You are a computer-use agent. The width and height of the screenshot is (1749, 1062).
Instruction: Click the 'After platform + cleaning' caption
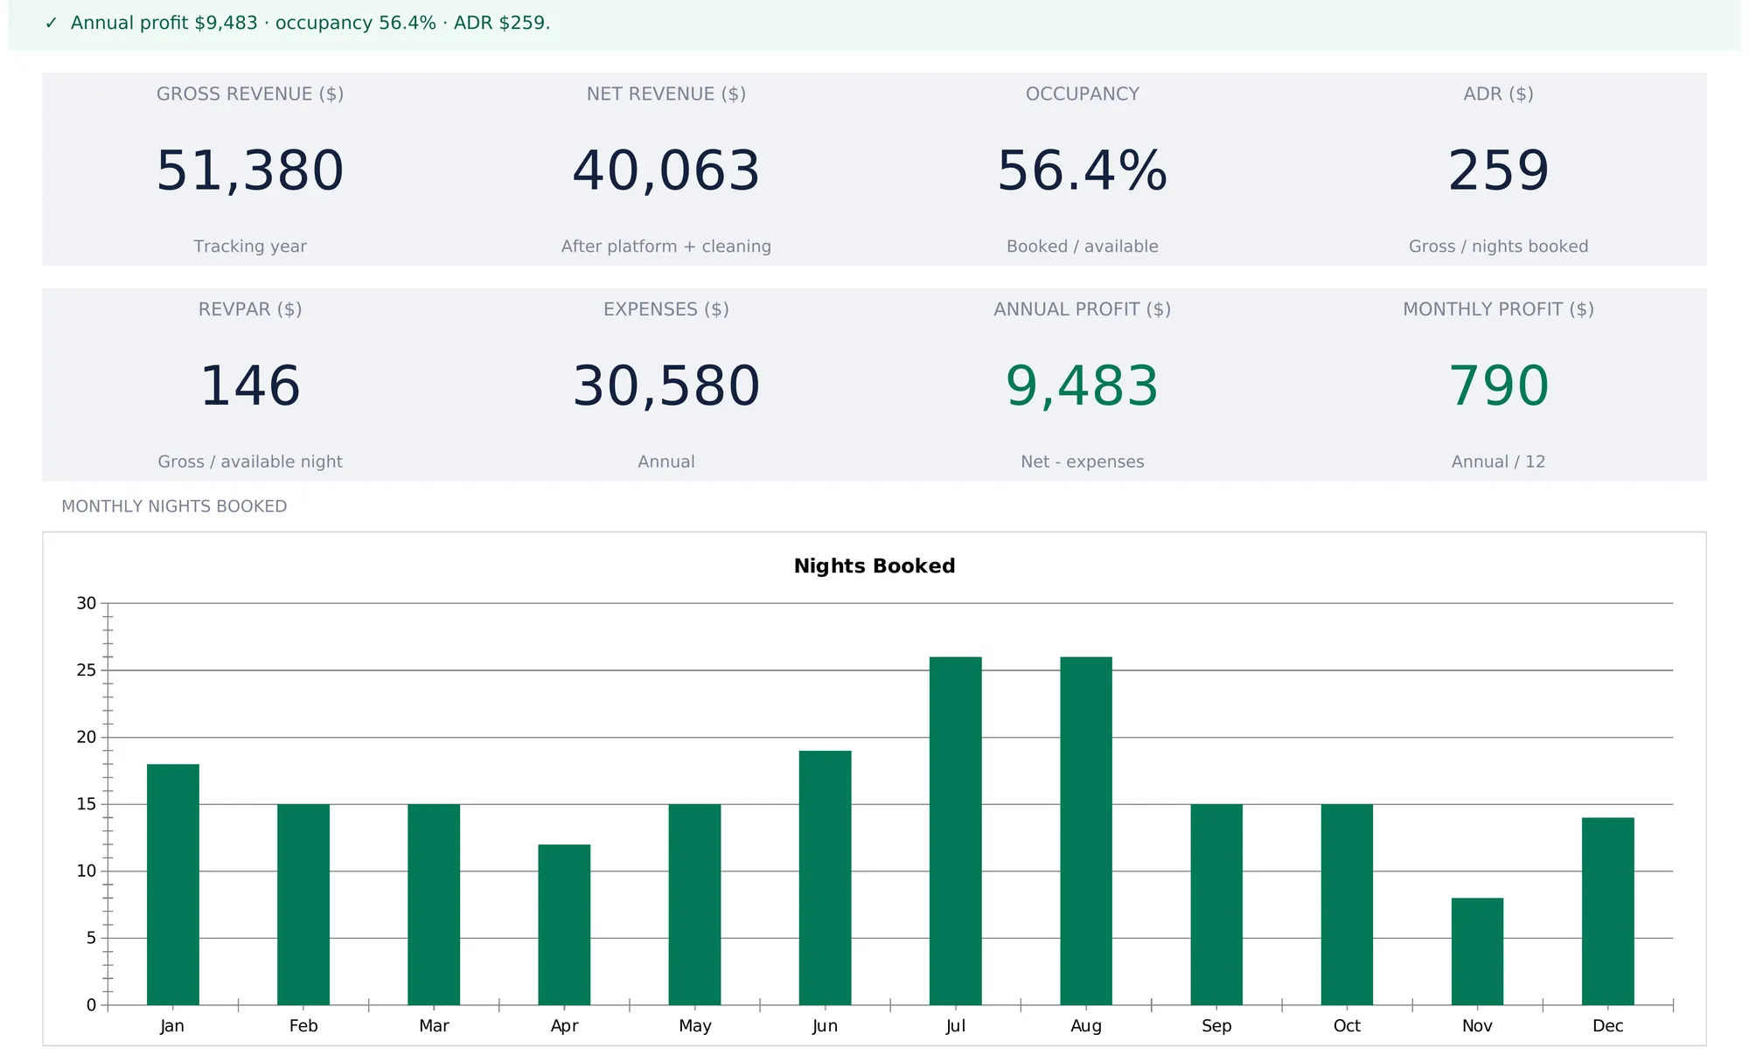pos(666,246)
